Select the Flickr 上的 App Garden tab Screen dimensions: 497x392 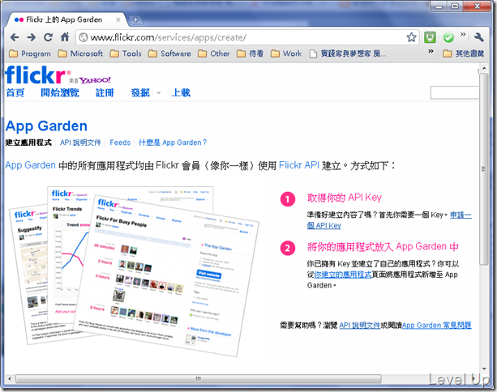tap(65, 19)
